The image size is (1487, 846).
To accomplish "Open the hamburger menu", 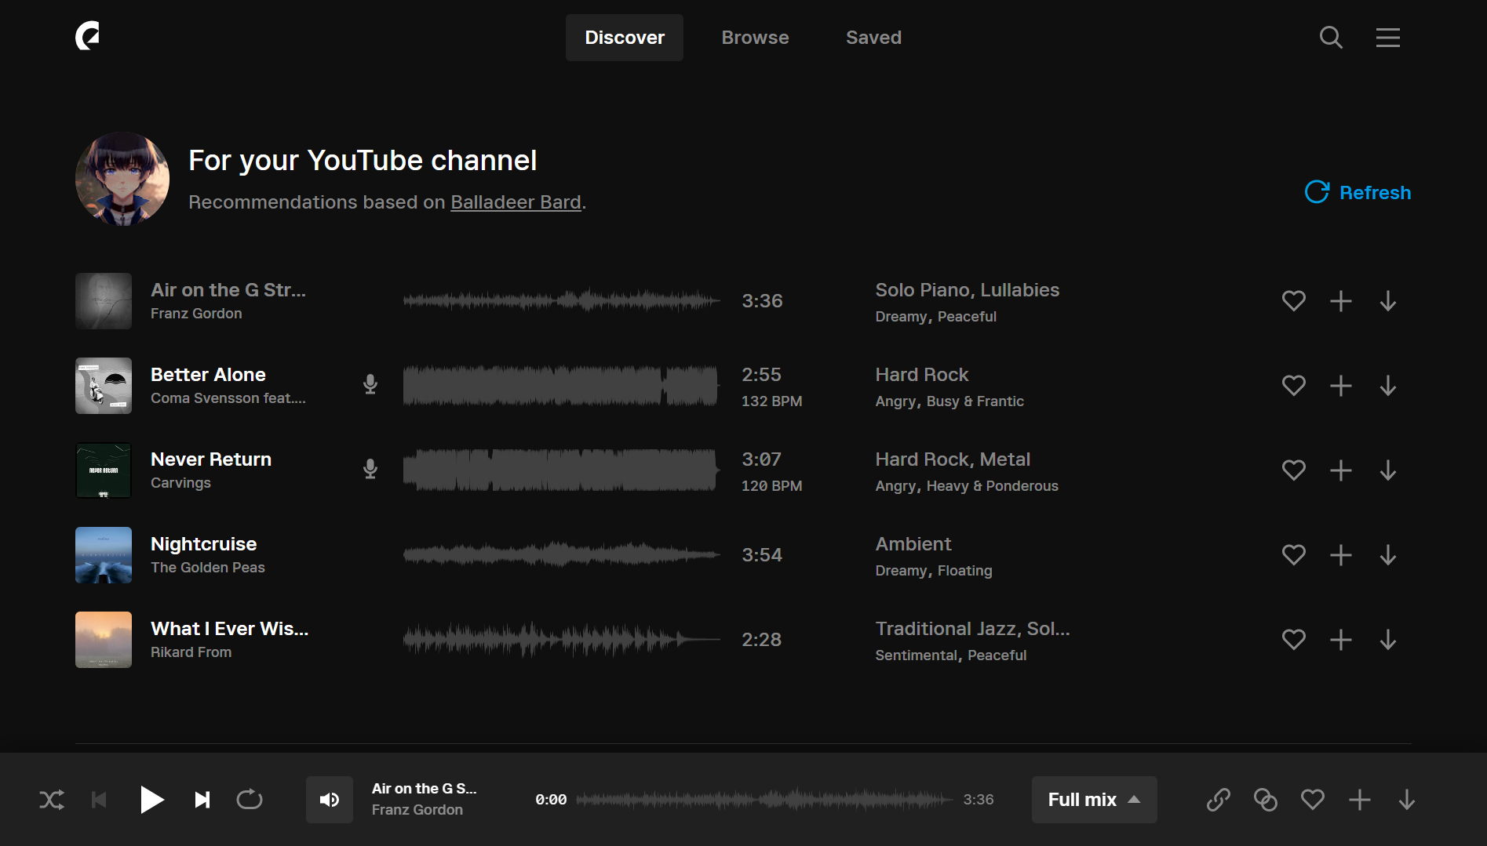I will [1387, 38].
